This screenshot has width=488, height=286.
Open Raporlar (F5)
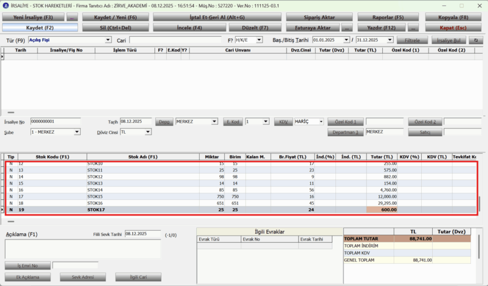tap(388, 18)
